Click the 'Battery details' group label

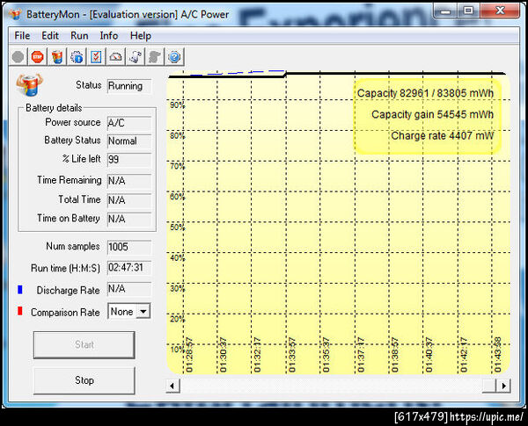(x=54, y=108)
